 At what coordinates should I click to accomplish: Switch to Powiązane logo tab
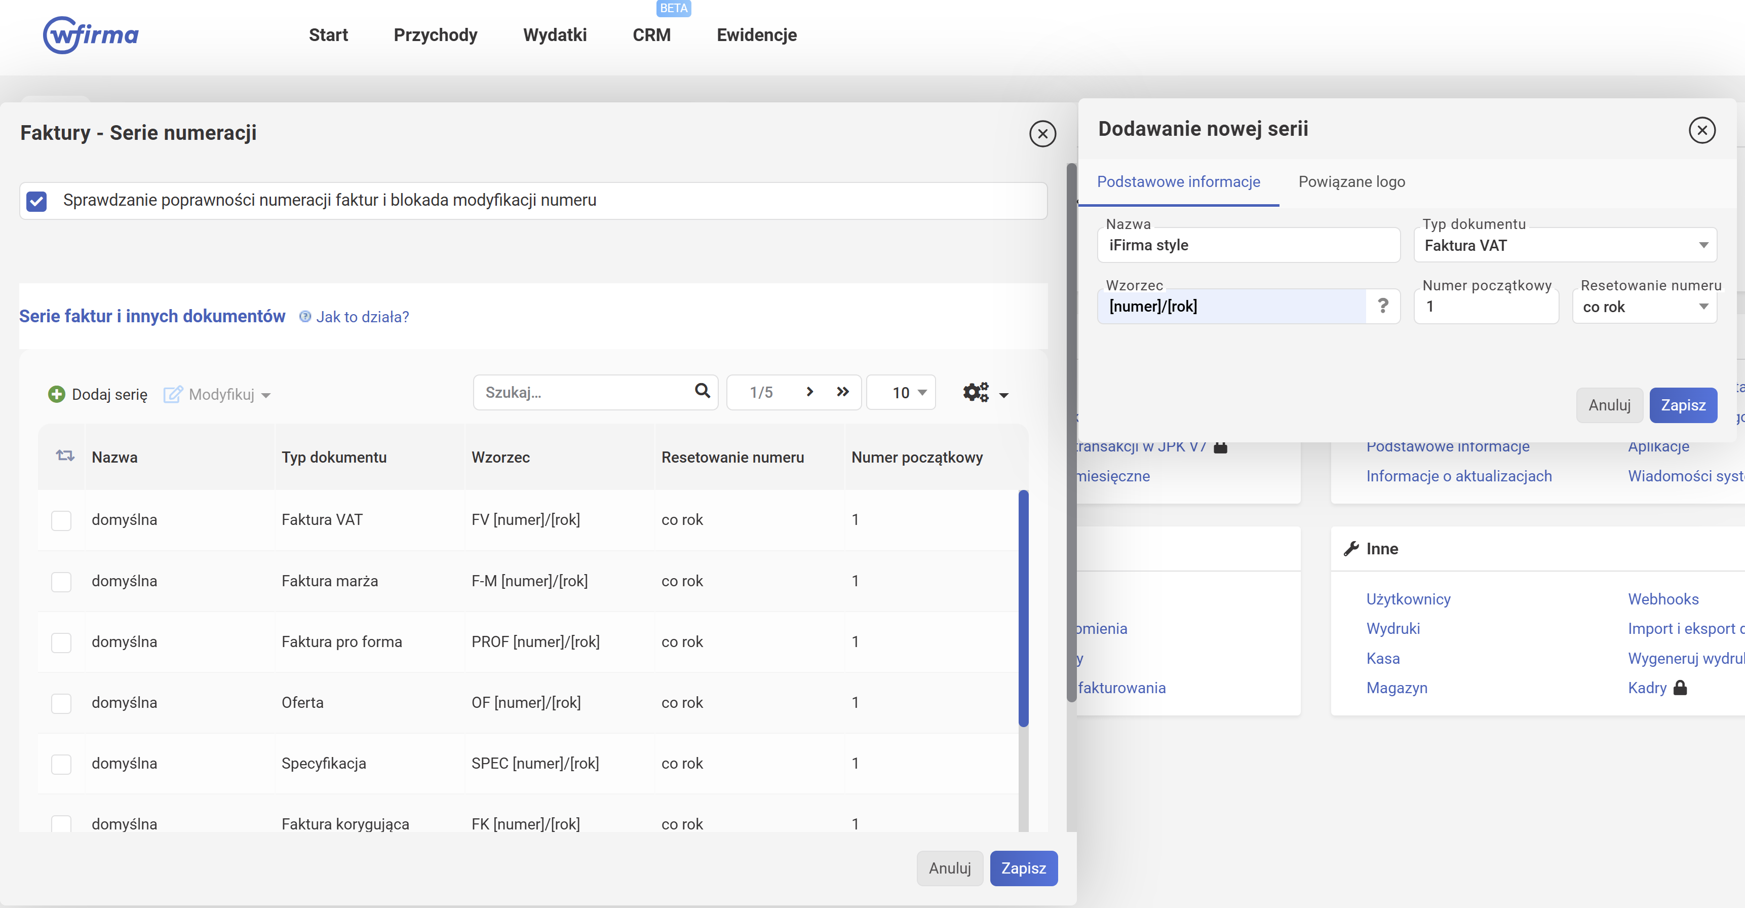[x=1351, y=181]
